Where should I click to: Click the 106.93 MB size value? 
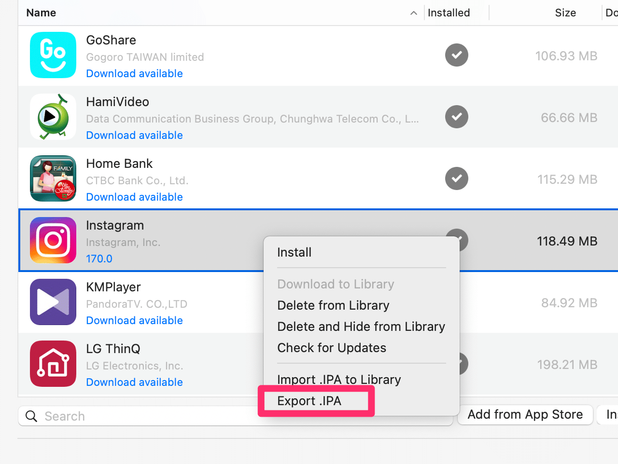coord(566,56)
